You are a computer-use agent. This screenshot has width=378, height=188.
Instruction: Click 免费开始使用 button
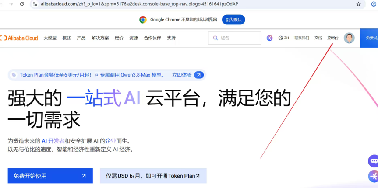50,176
